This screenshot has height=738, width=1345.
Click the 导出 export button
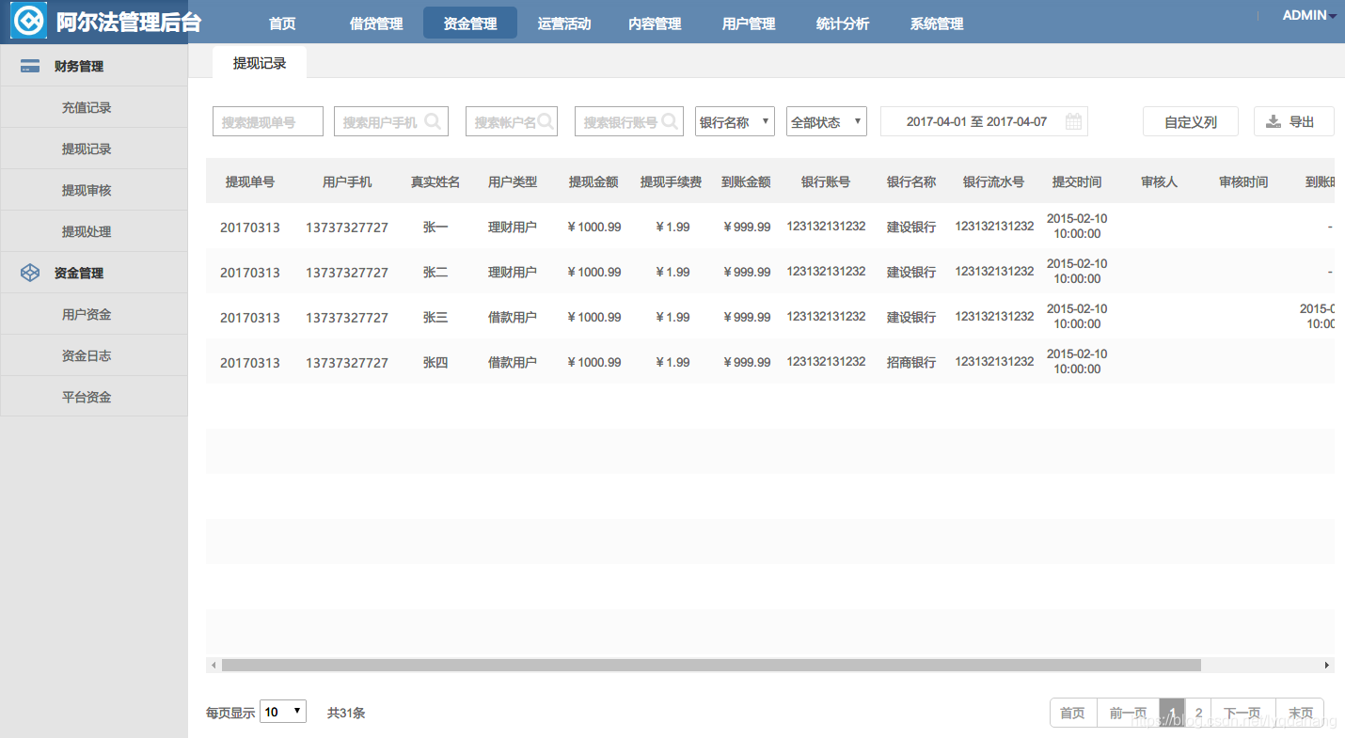[1294, 121]
